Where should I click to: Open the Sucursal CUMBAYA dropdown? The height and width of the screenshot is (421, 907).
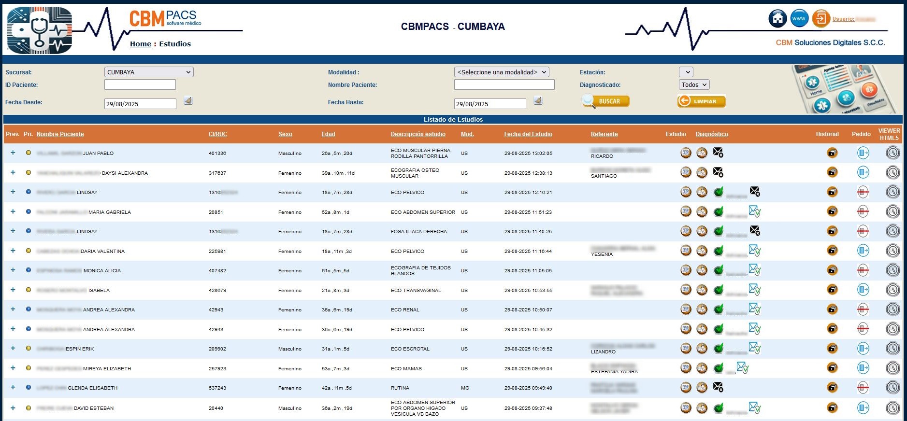click(149, 72)
